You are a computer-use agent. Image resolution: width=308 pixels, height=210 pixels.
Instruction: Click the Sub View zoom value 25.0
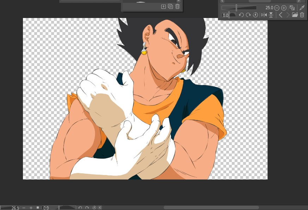coord(269,8)
